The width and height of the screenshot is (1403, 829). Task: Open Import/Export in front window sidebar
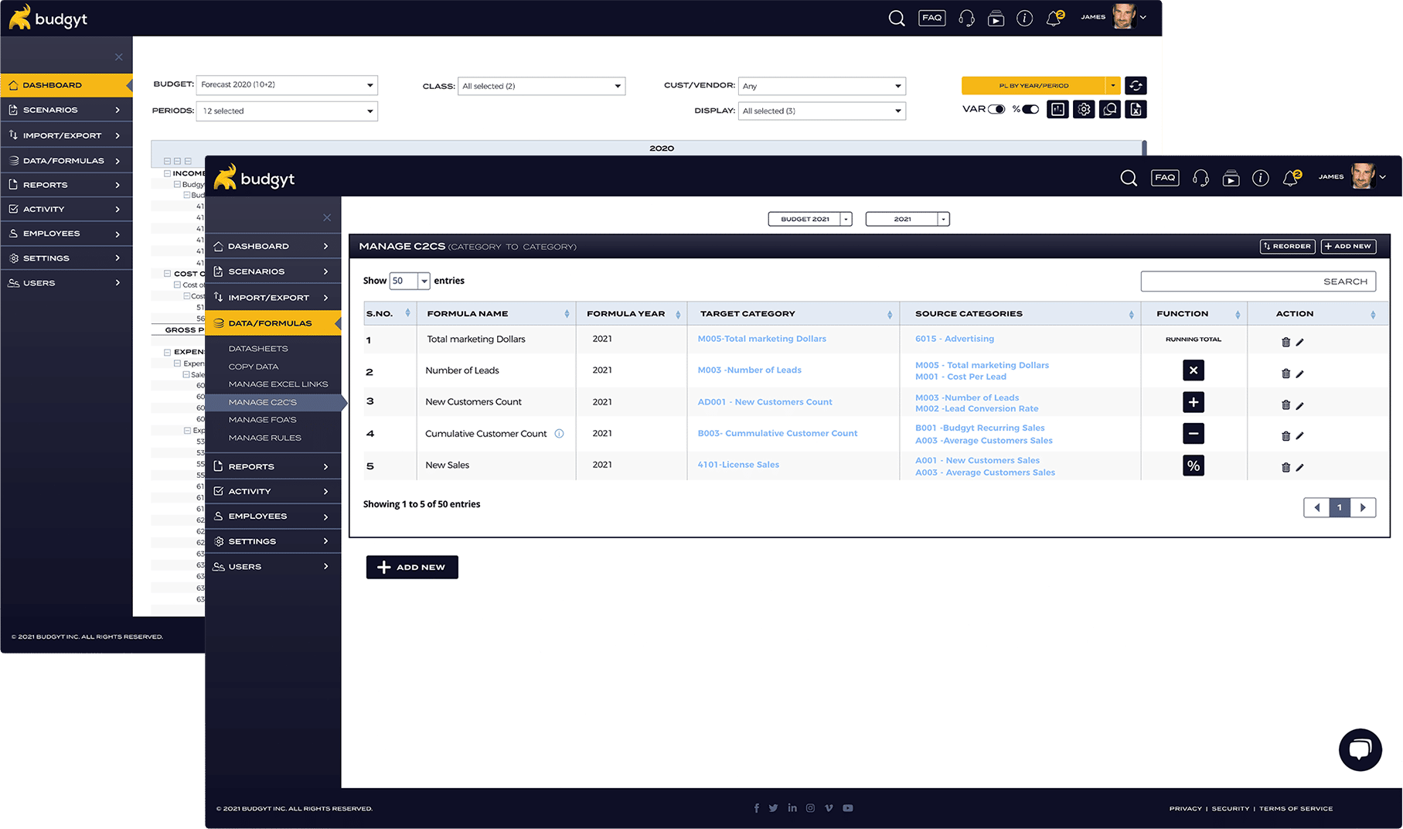click(x=273, y=297)
